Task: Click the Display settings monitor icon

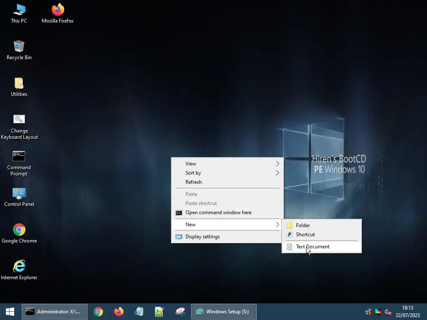Action: coord(179,237)
